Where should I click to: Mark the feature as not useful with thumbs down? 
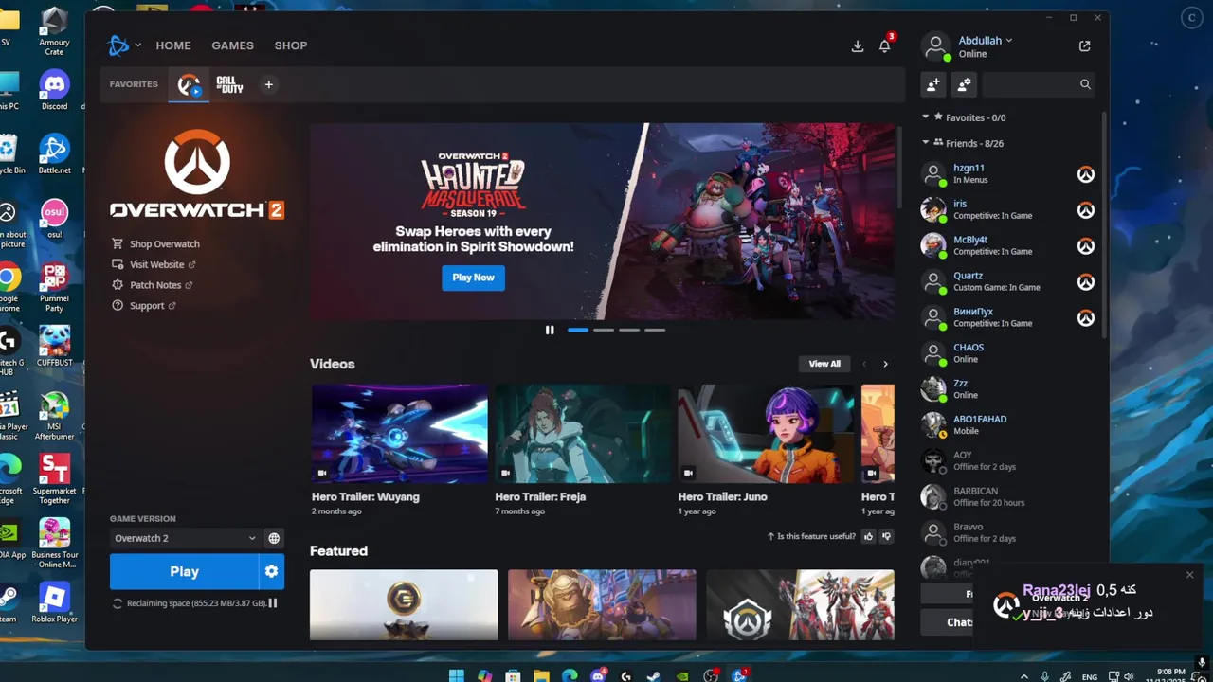point(887,536)
